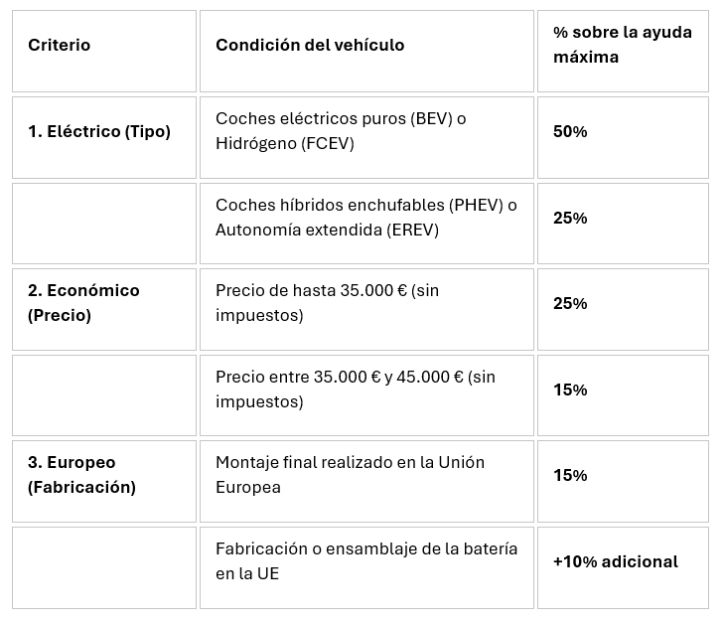Select the 15% cell for EU assembly
Image resolution: width=725 pixels, height=624 pixels.
623,482
